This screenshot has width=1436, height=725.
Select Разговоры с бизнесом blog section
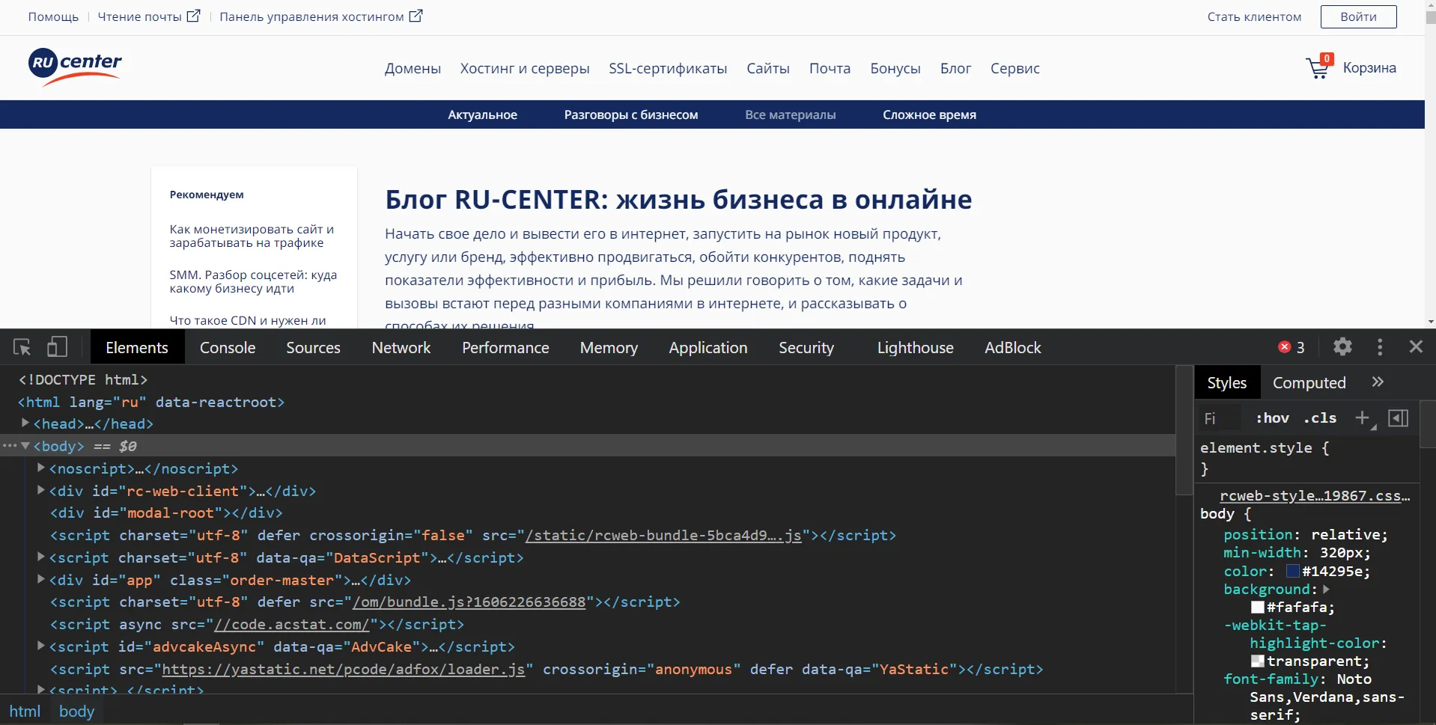click(631, 114)
